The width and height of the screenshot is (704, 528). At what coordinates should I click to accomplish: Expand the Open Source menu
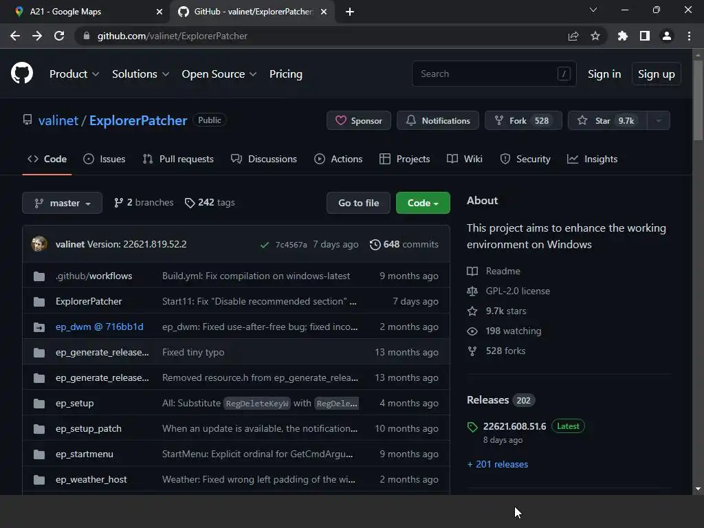point(219,74)
